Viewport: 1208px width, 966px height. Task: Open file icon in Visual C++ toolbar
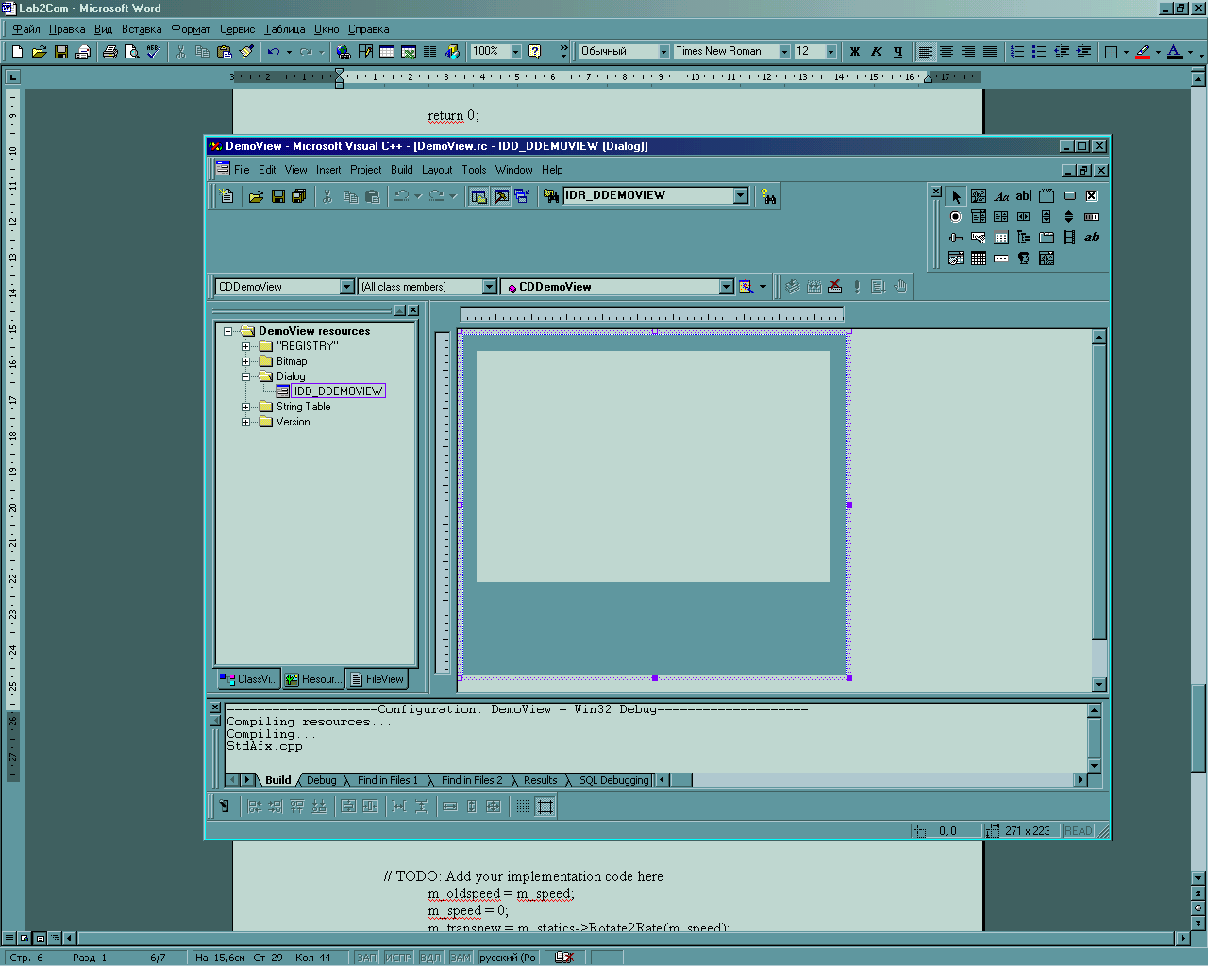(256, 196)
